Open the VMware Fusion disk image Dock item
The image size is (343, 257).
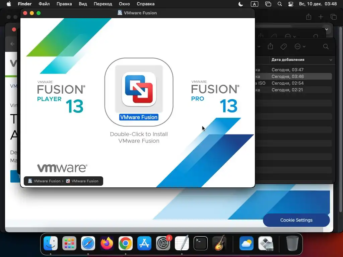(265, 243)
